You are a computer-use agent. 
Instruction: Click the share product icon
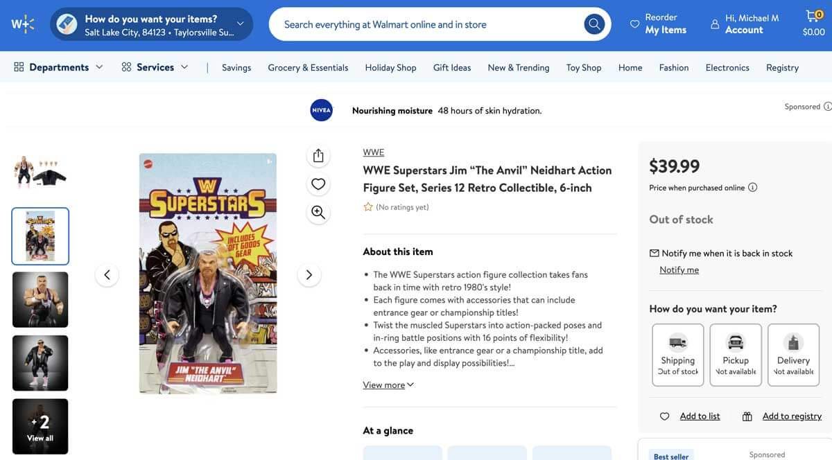pos(318,155)
